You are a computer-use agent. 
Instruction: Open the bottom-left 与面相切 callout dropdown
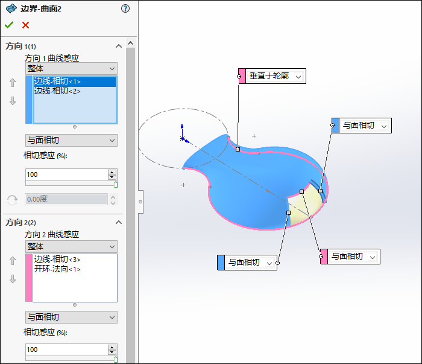tap(269, 263)
